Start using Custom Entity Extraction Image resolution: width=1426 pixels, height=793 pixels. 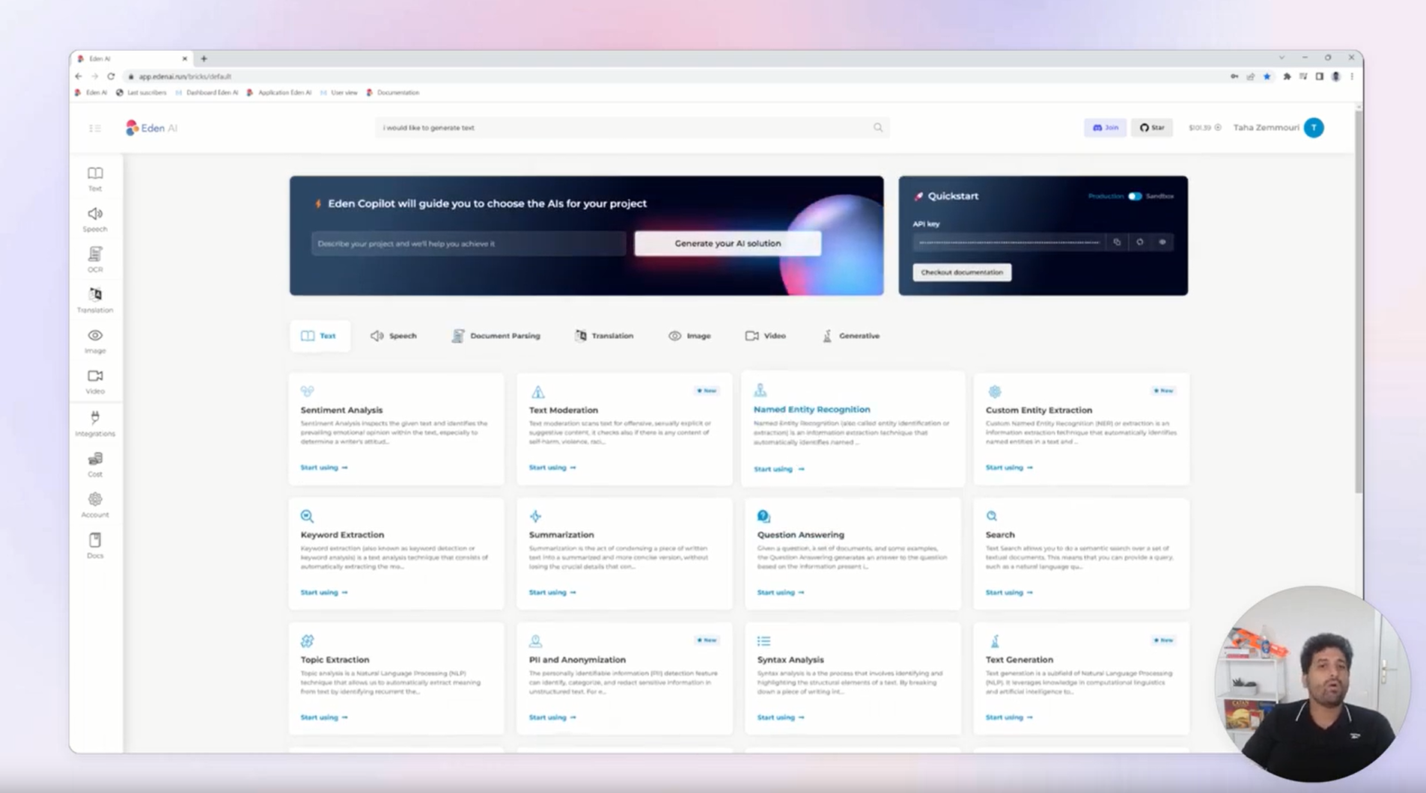(1009, 468)
